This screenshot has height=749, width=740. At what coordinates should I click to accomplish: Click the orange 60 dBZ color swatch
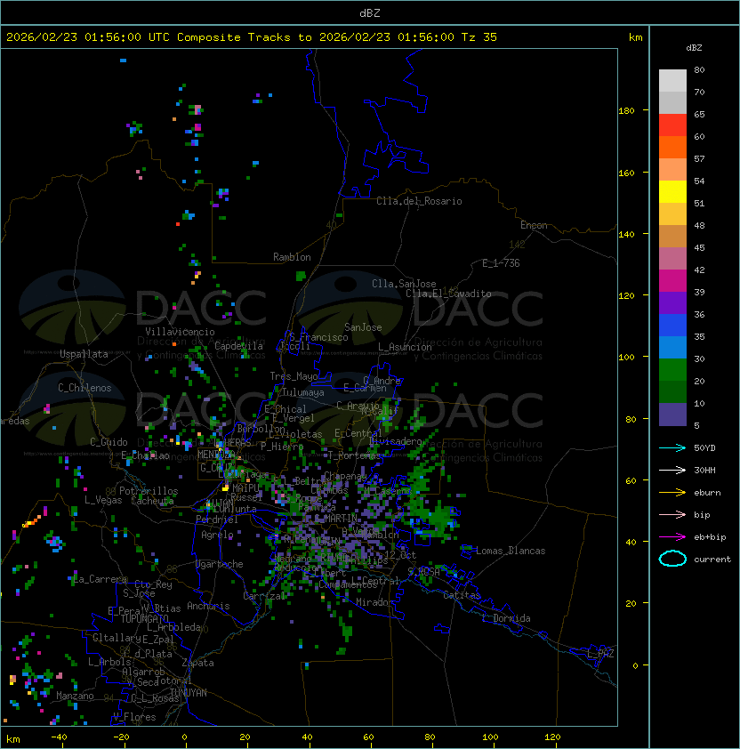tap(672, 147)
